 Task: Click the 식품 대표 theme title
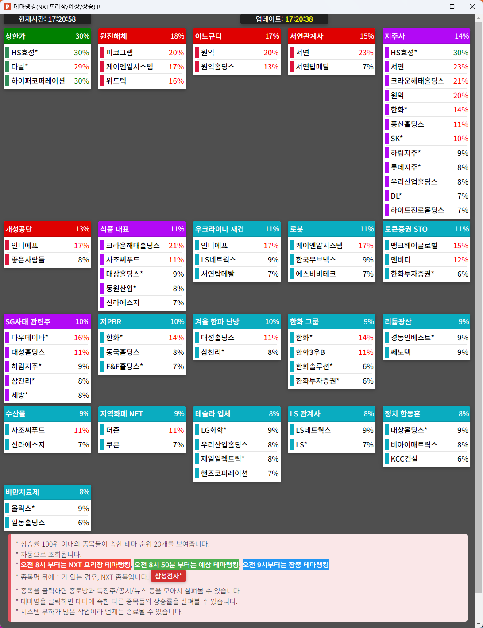[x=115, y=229]
